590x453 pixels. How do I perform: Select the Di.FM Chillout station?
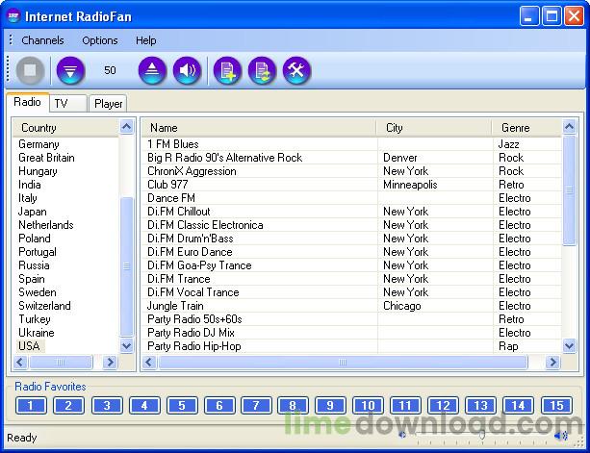[x=178, y=212]
